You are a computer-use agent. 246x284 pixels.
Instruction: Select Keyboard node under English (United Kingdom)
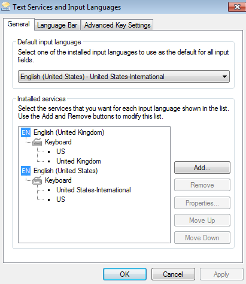58,142
